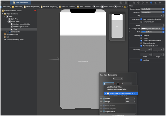Screen dimensions: 166x116
Task: Open the History inspector icon
Action: point(138,3)
